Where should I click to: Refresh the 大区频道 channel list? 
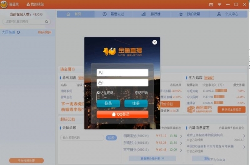pyautogui.click(x=18, y=32)
